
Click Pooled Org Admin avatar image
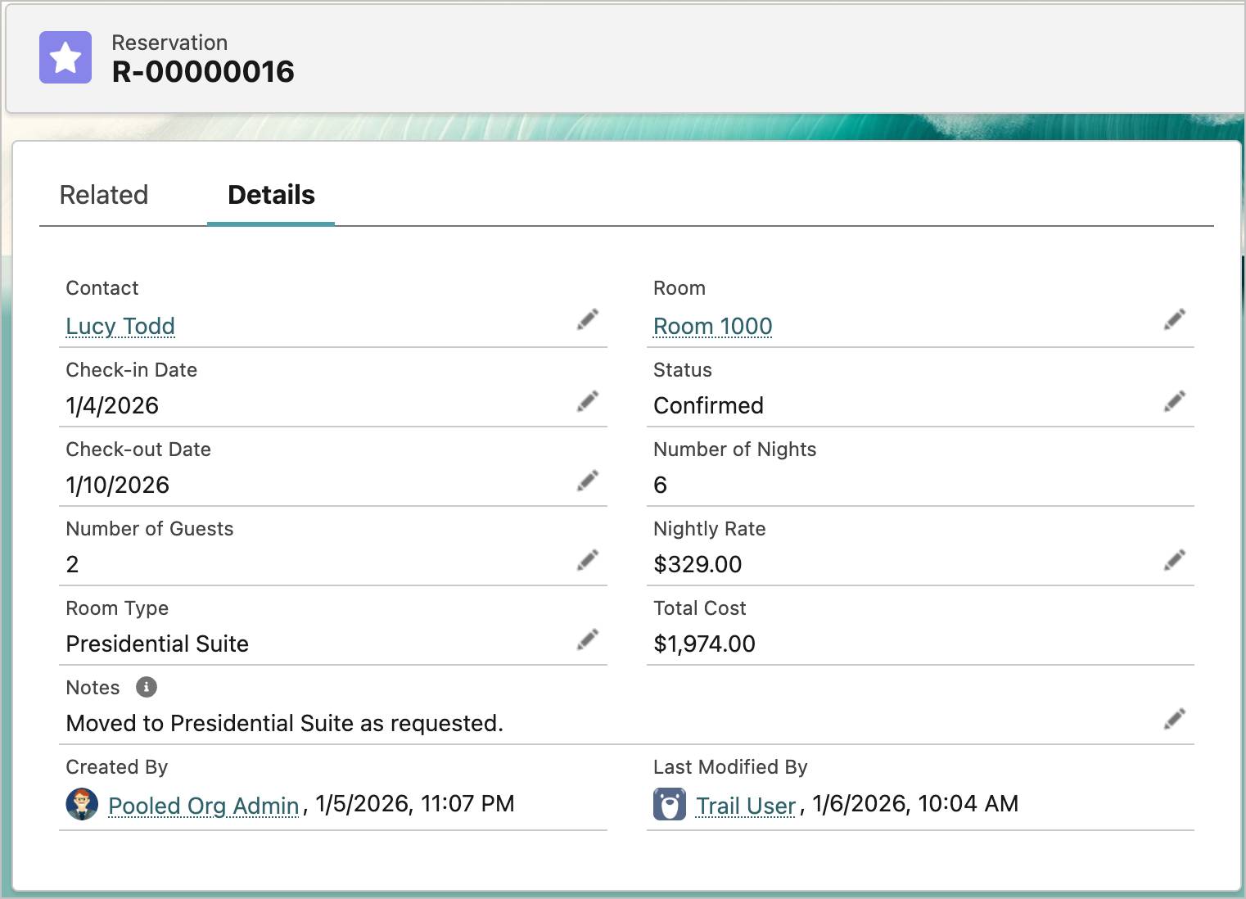pyautogui.click(x=82, y=804)
